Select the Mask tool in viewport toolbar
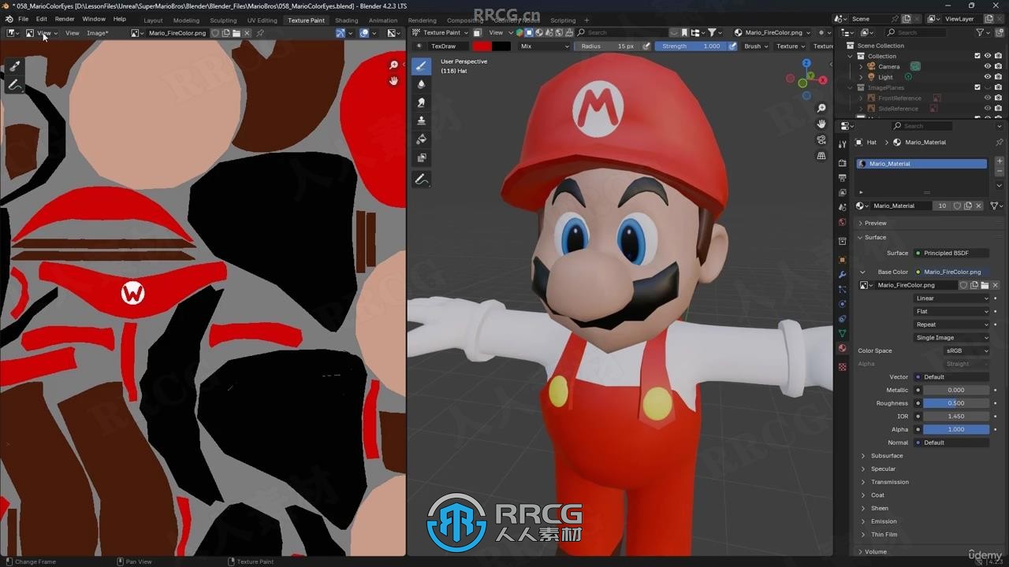This screenshot has height=567, width=1009. (x=421, y=157)
